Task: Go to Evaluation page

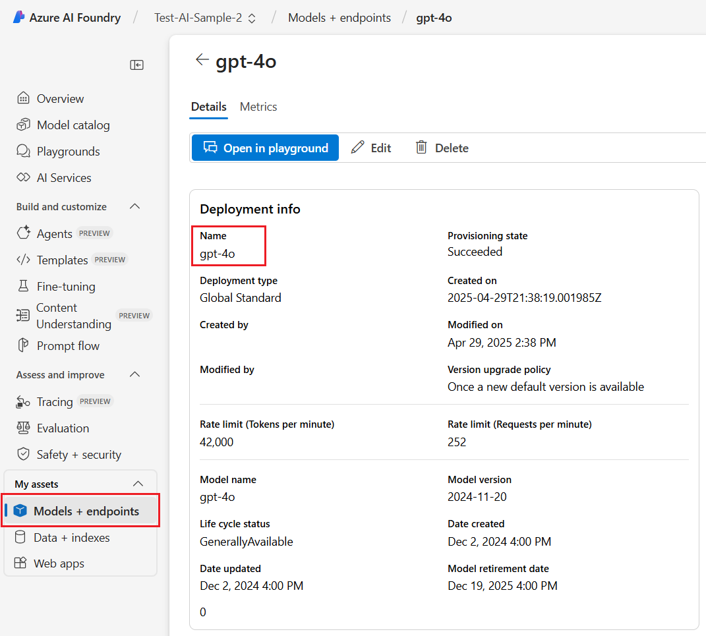Action: pos(63,428)
